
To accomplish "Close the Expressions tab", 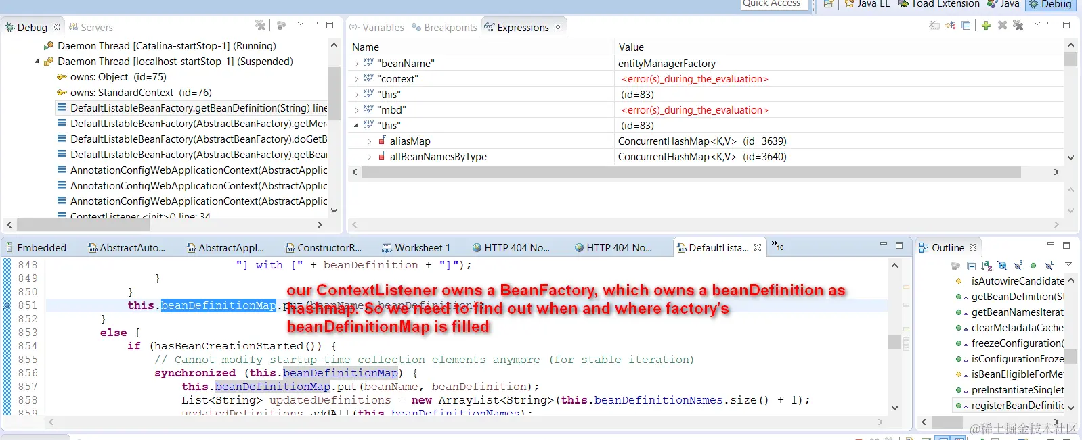I will [558, 27].
